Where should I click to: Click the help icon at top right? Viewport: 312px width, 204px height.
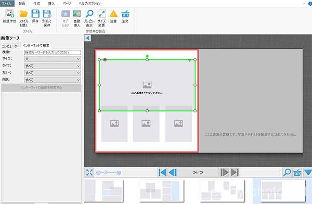coord(310,4)
